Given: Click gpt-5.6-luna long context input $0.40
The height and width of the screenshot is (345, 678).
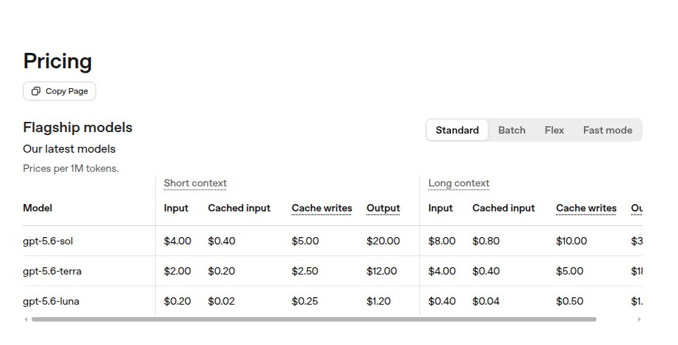Looking at the screenshot, I should pos(441,302).
